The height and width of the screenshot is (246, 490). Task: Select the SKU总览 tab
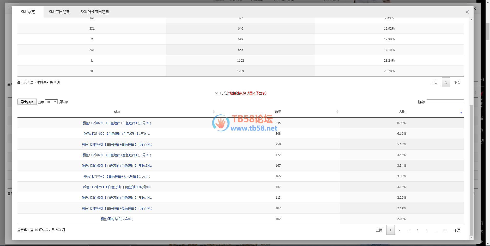pos(28,12)
